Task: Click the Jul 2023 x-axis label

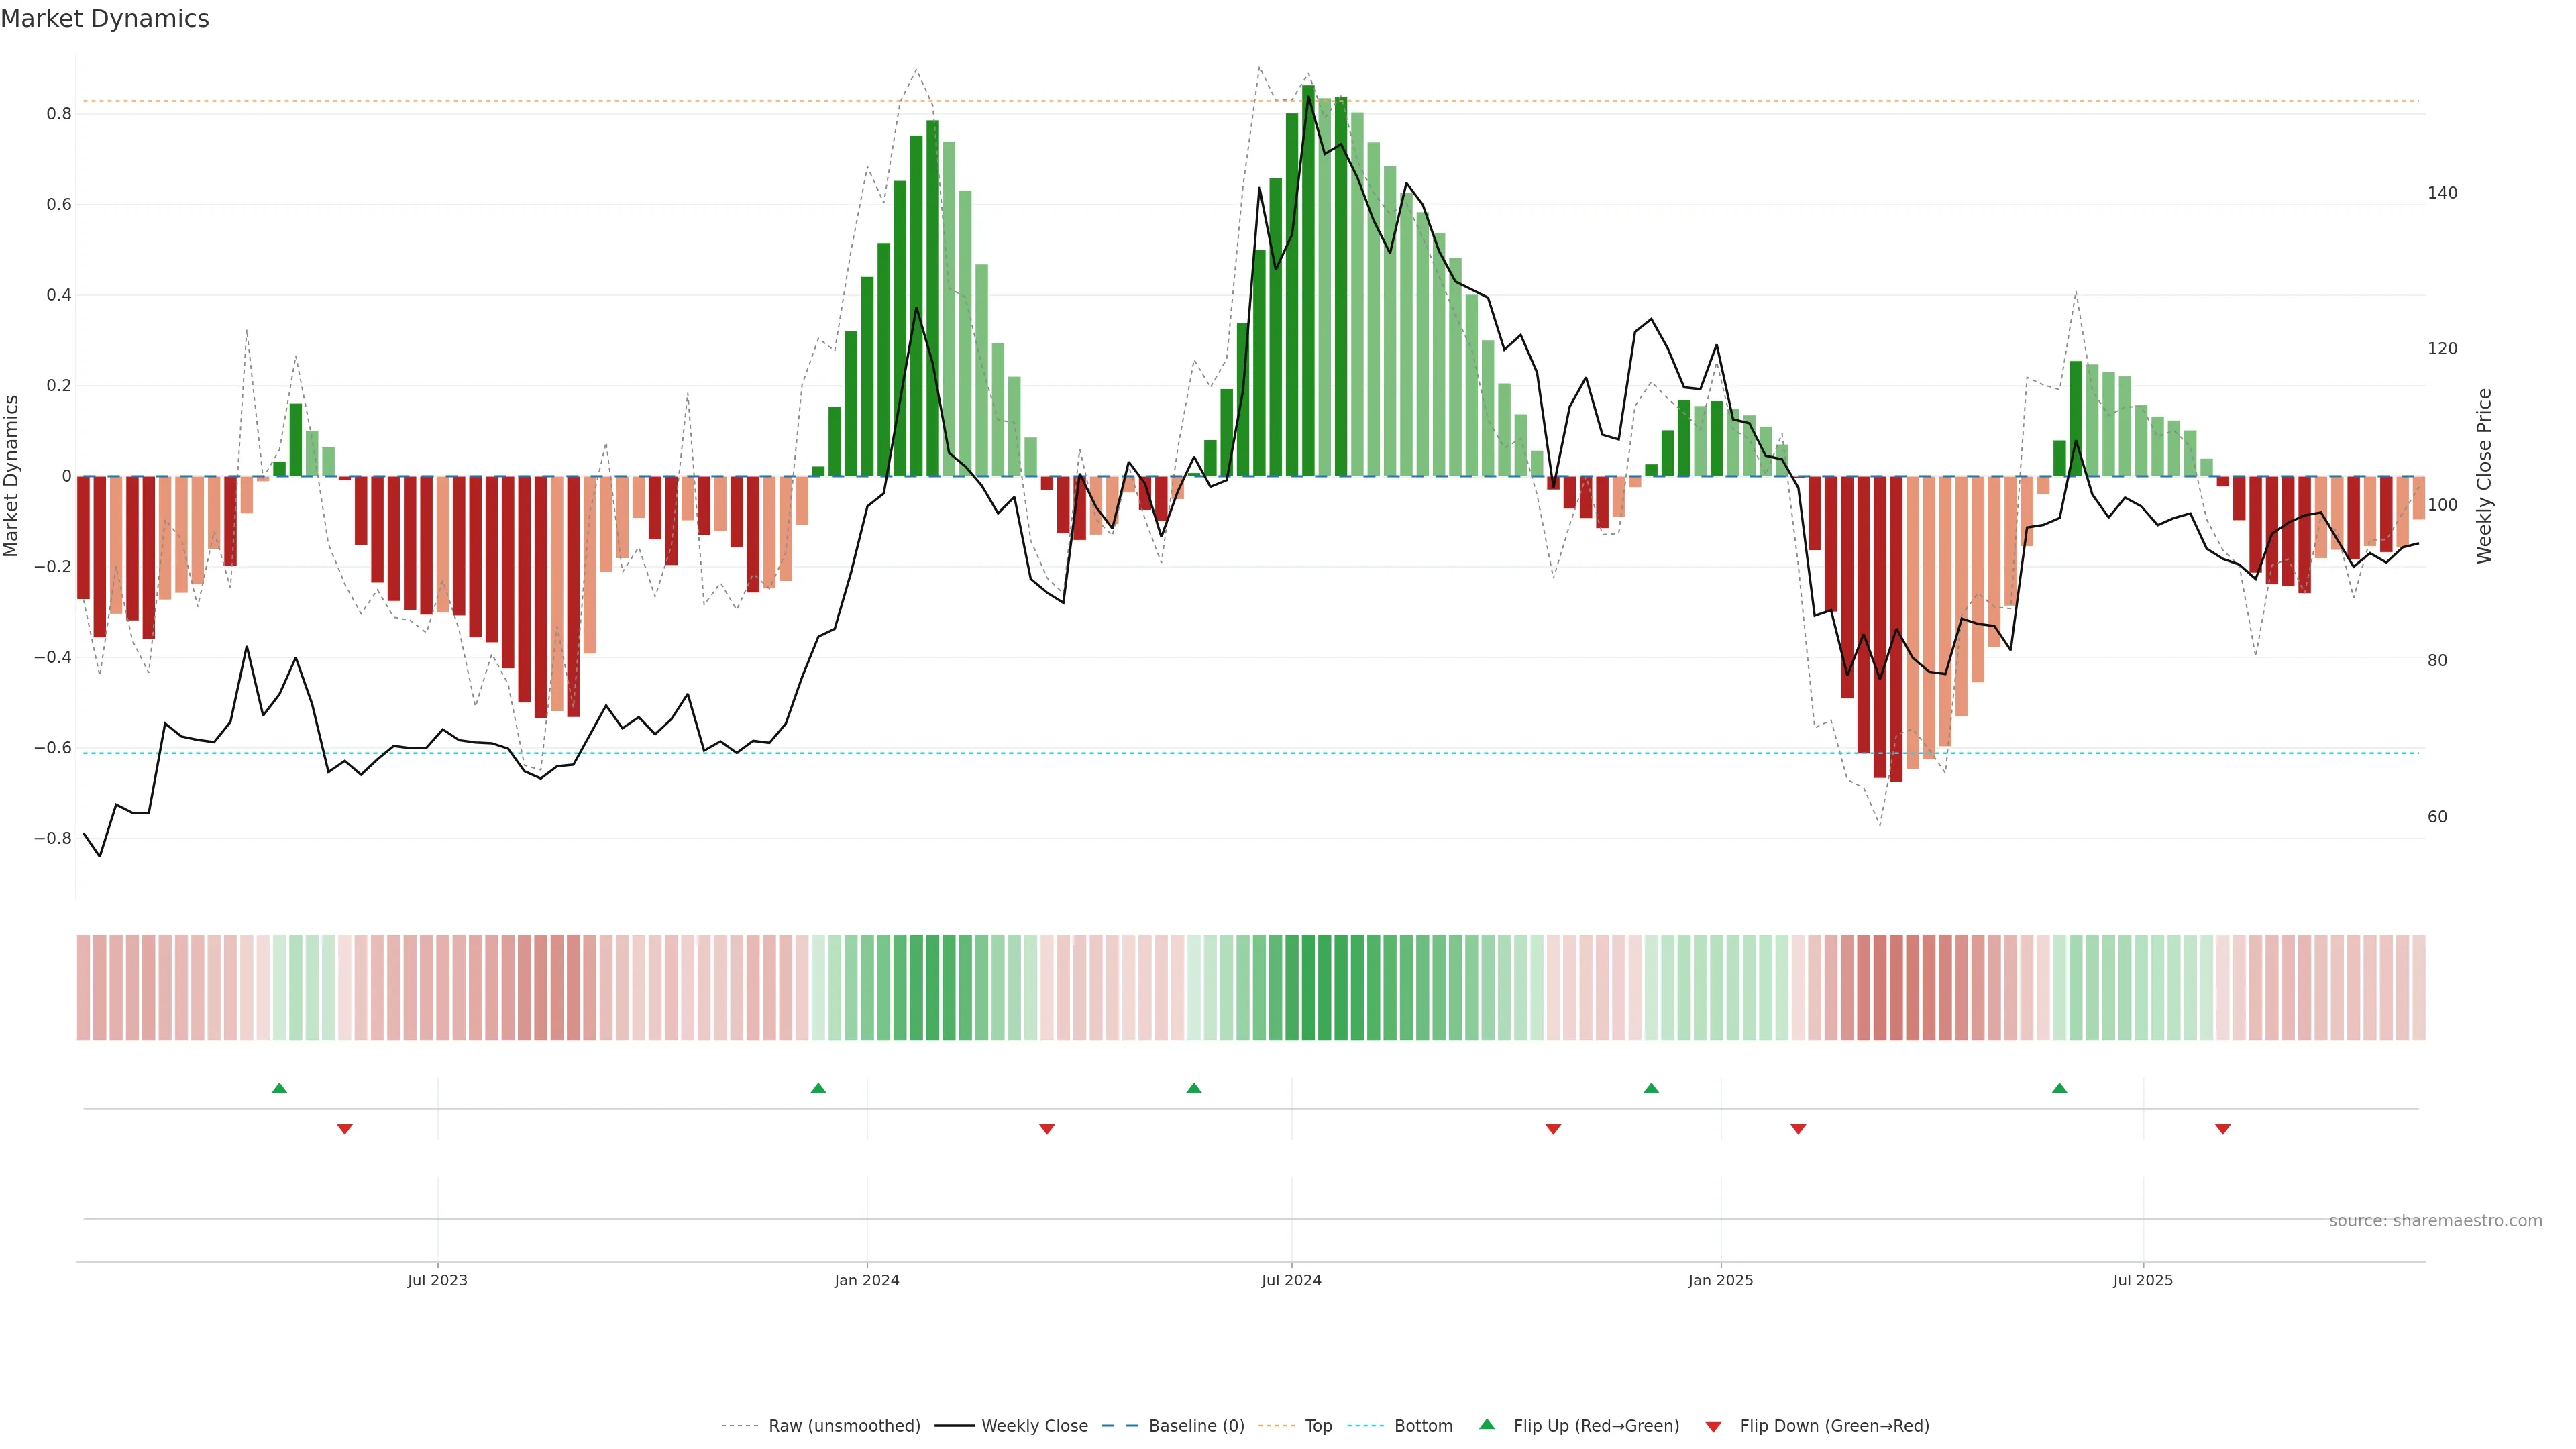Action: click(437, 1280)
